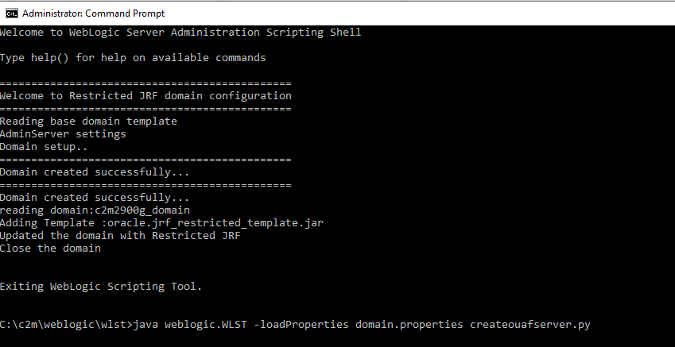Click '-loadProperties' flag in the typed command
675x347 pixels.
point(301,324)
